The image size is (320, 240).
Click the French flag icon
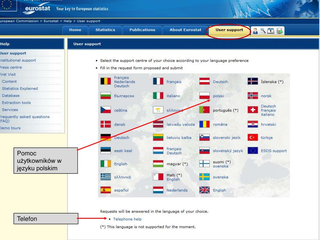click(x=158, y=81)
